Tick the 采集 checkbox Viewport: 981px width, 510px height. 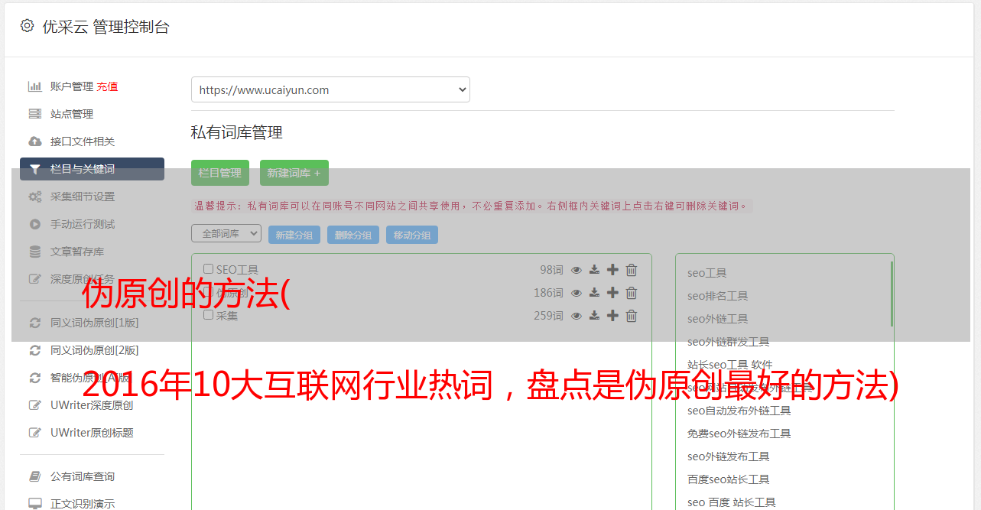[x=209, y=315]
